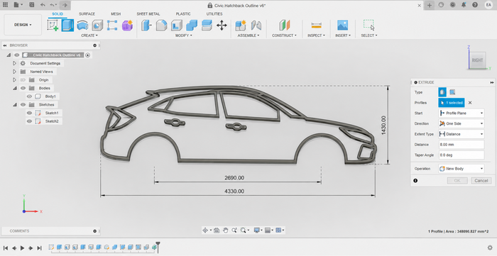Viewport: 497px width, 256px height.
Task: Open the Operation dropdown showing New Body
Action: [461, 169]
